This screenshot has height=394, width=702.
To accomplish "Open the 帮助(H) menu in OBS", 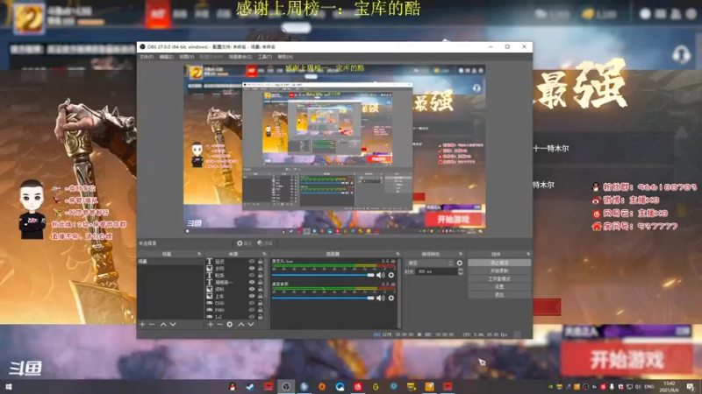I will tap(285, 57).
